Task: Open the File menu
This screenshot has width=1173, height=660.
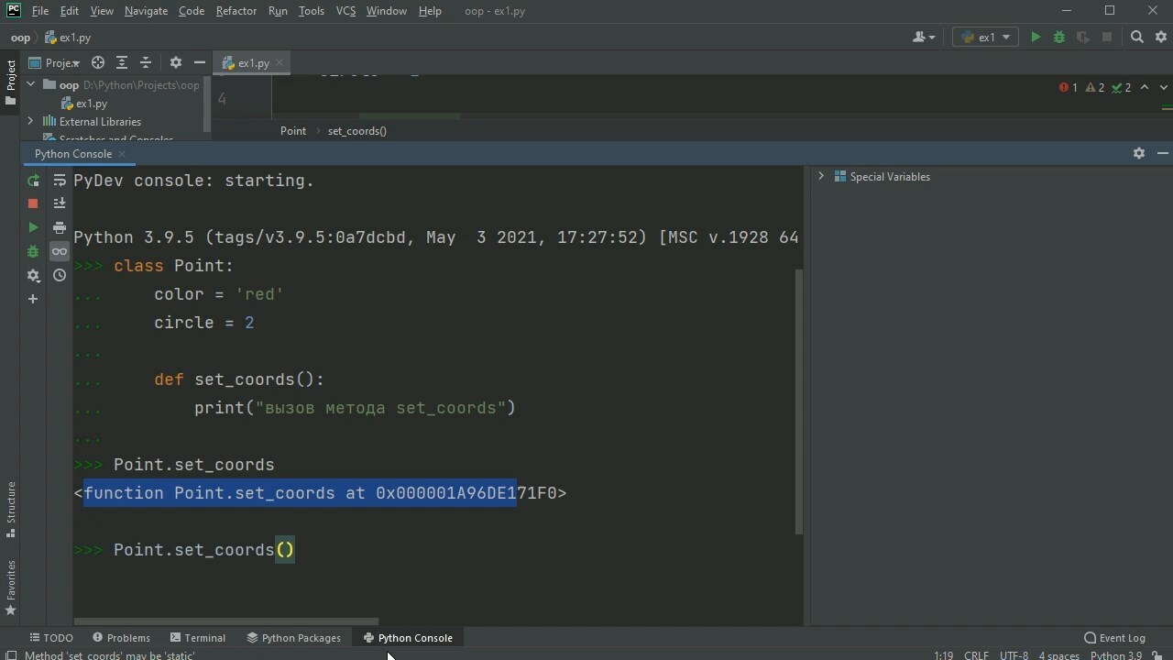Action: (x=40, y=11)
